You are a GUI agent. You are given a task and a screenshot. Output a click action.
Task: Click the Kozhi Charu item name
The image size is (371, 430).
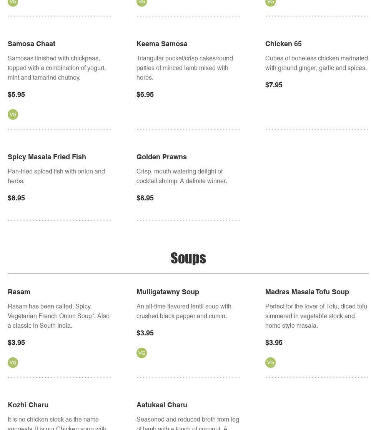28,405
